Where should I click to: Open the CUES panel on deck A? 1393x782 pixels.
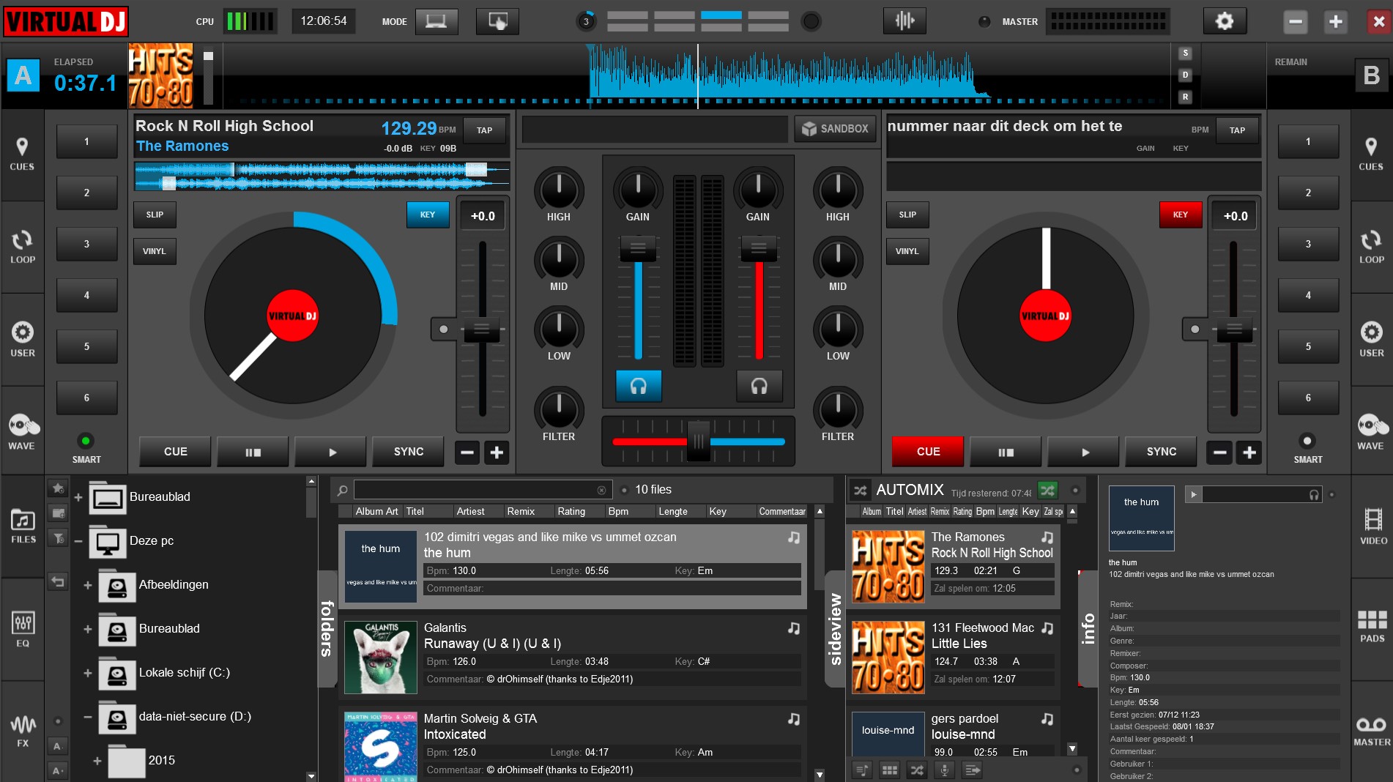click(x=22, y=154)
